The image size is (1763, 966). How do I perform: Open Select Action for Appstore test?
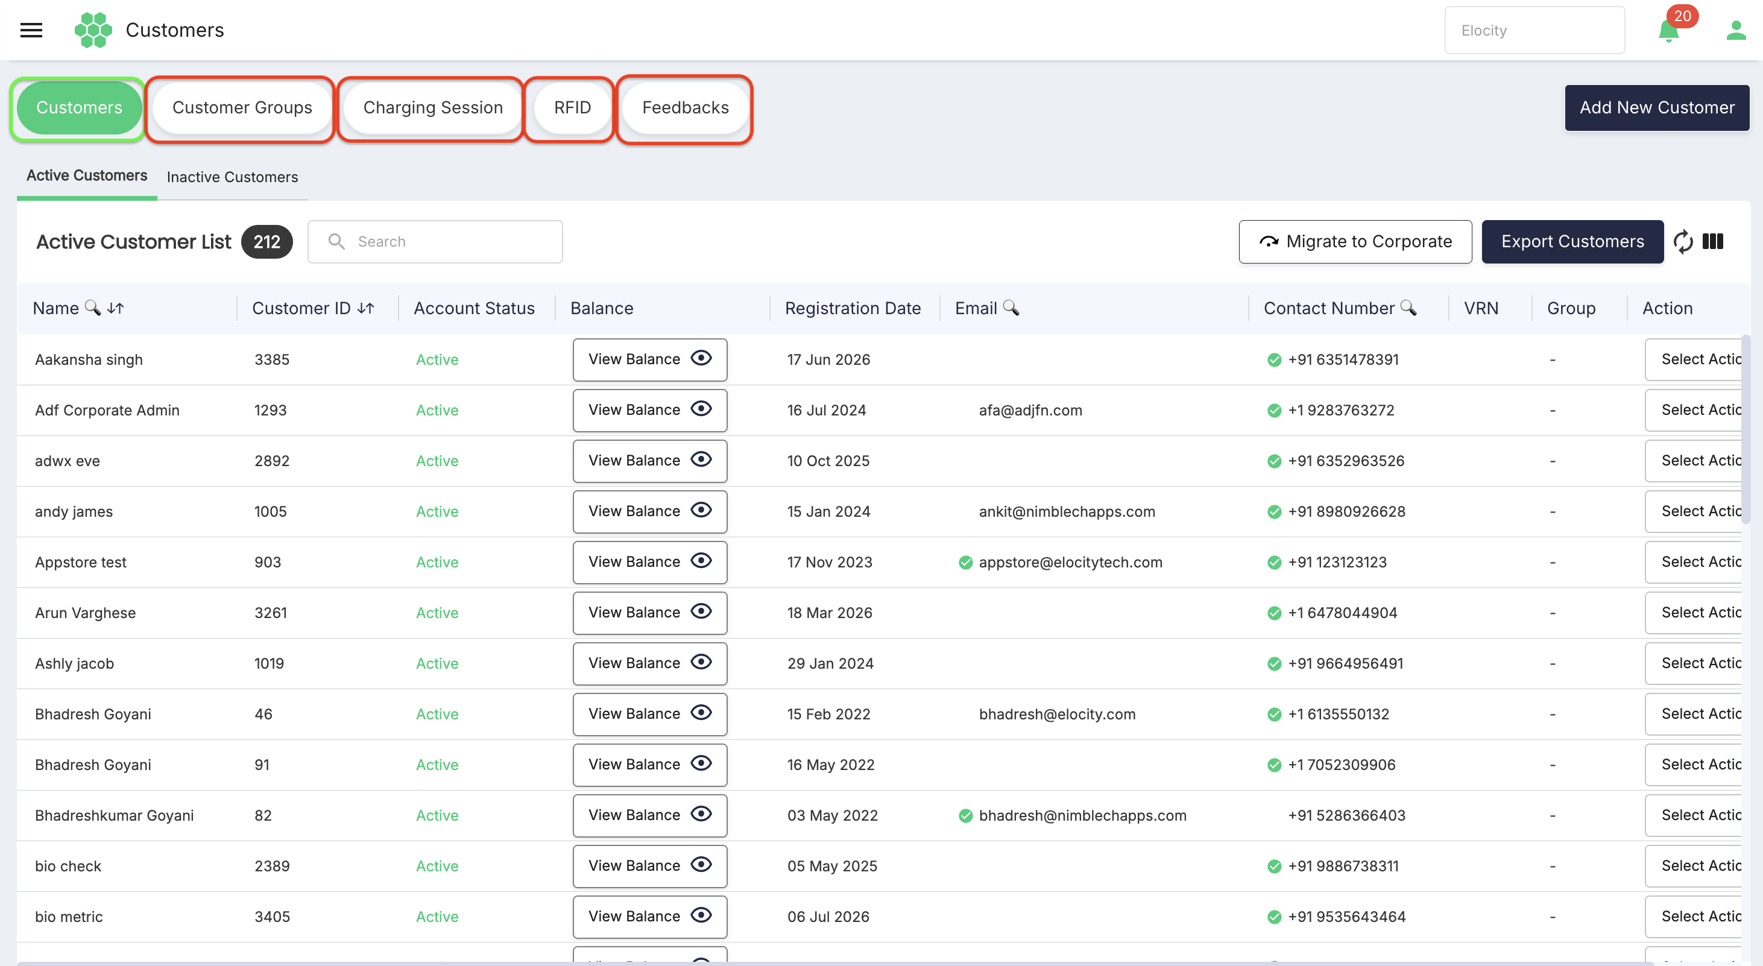pos(1693,562)
